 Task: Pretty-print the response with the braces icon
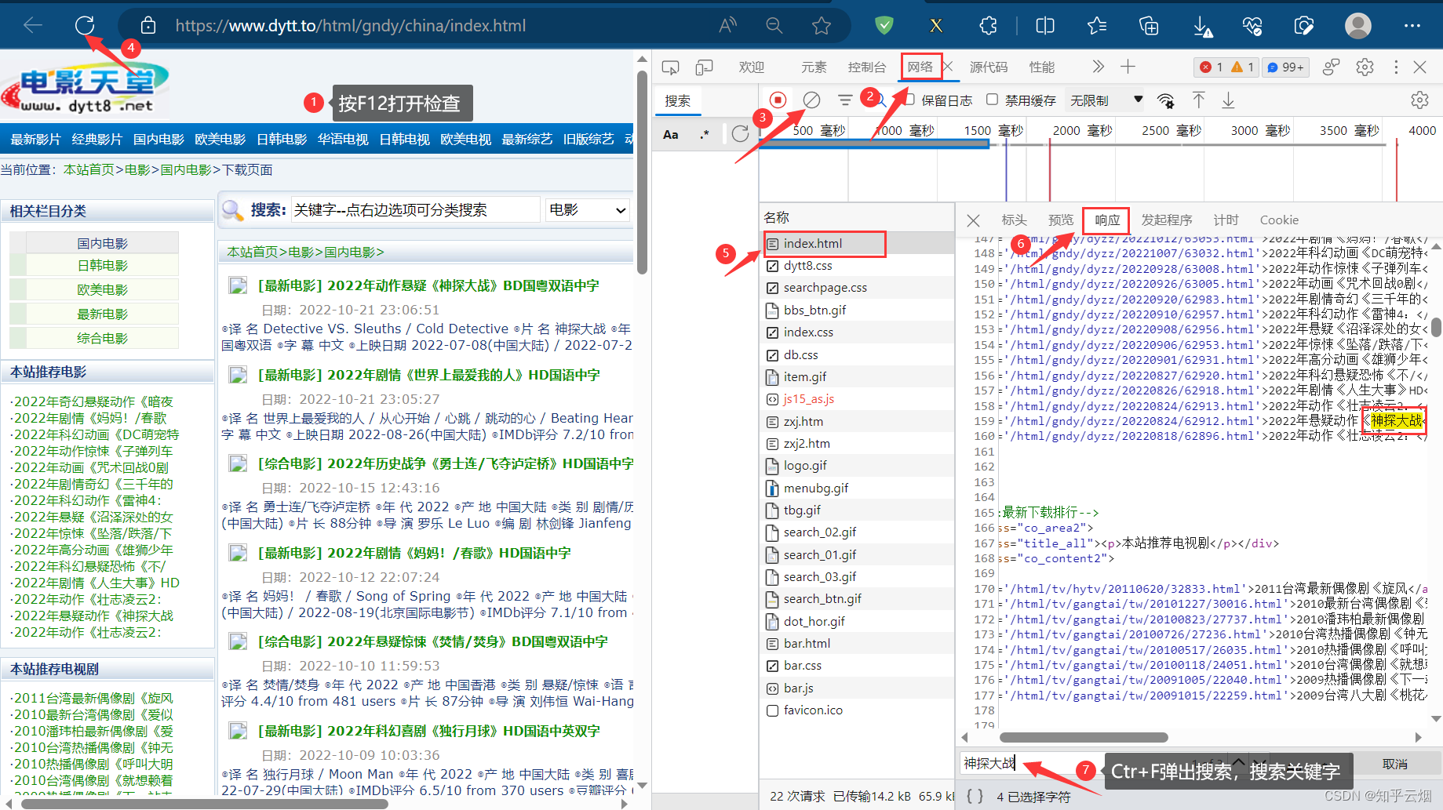(975, 796)
